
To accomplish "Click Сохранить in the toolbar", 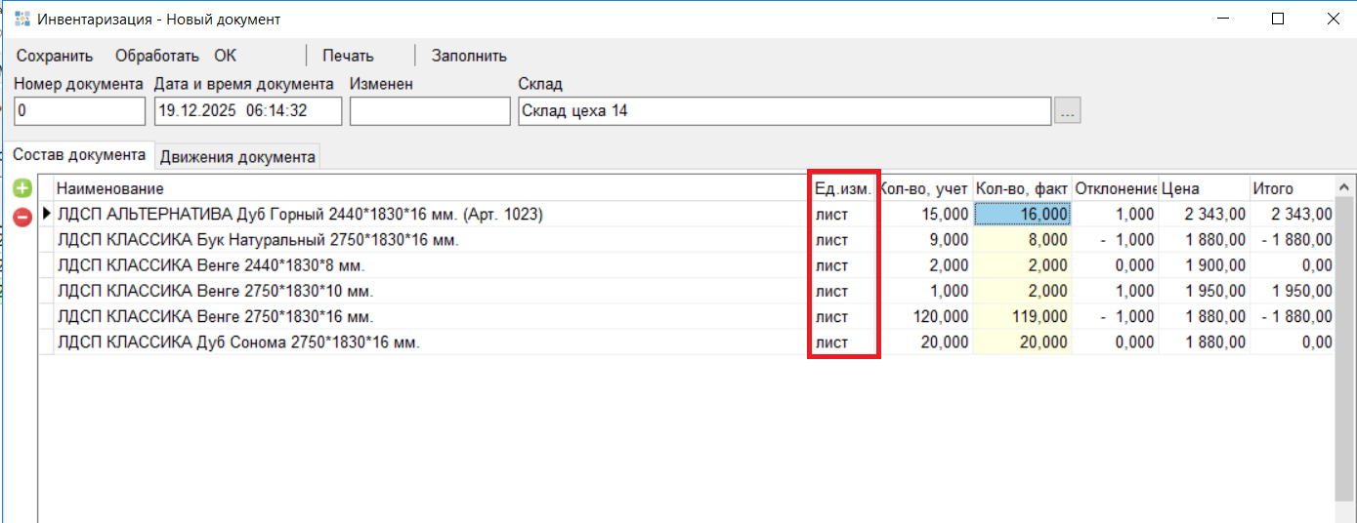I will coord(55,56).
